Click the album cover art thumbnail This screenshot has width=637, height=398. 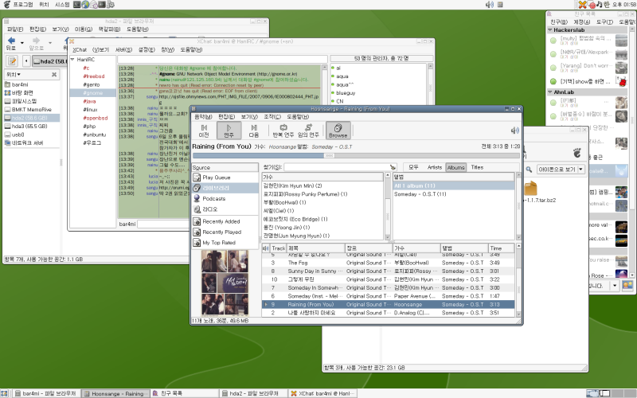[225, 283]
